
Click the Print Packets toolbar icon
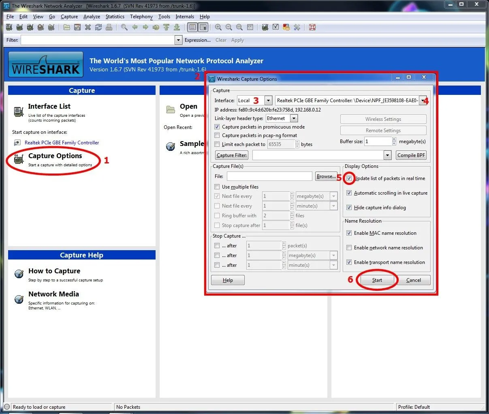(x=109, y=27)
